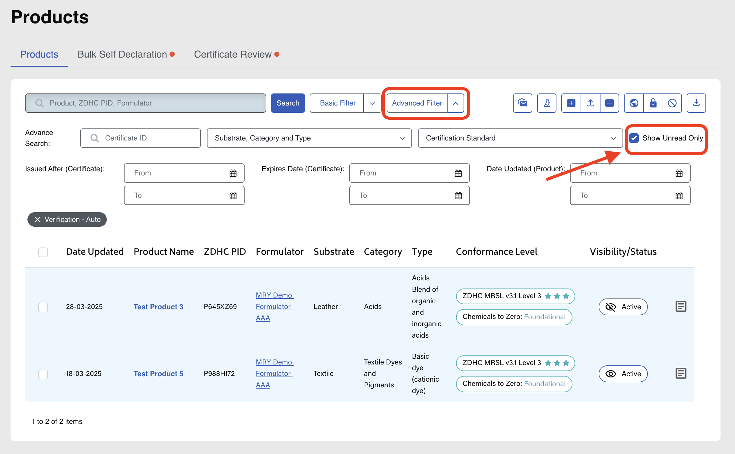Remove the Verification - Auto filter chip
Image resolution: width=735 pixels, height=454 pixels.
click(x=37, y=219)
